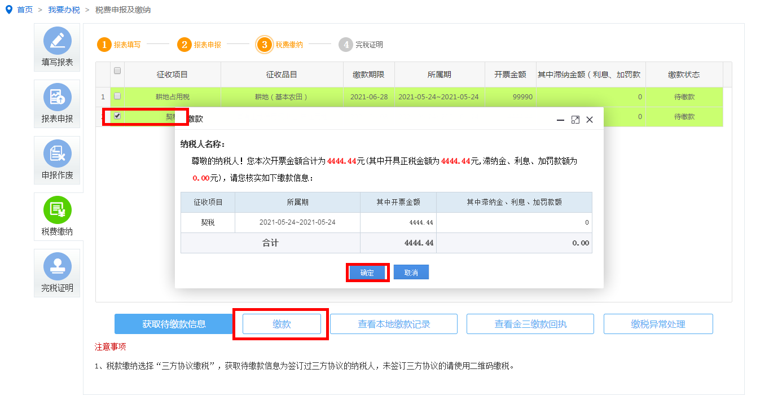Select the green 税费缴纳 icon
The image size is (769, 395).
click(58, 210)
